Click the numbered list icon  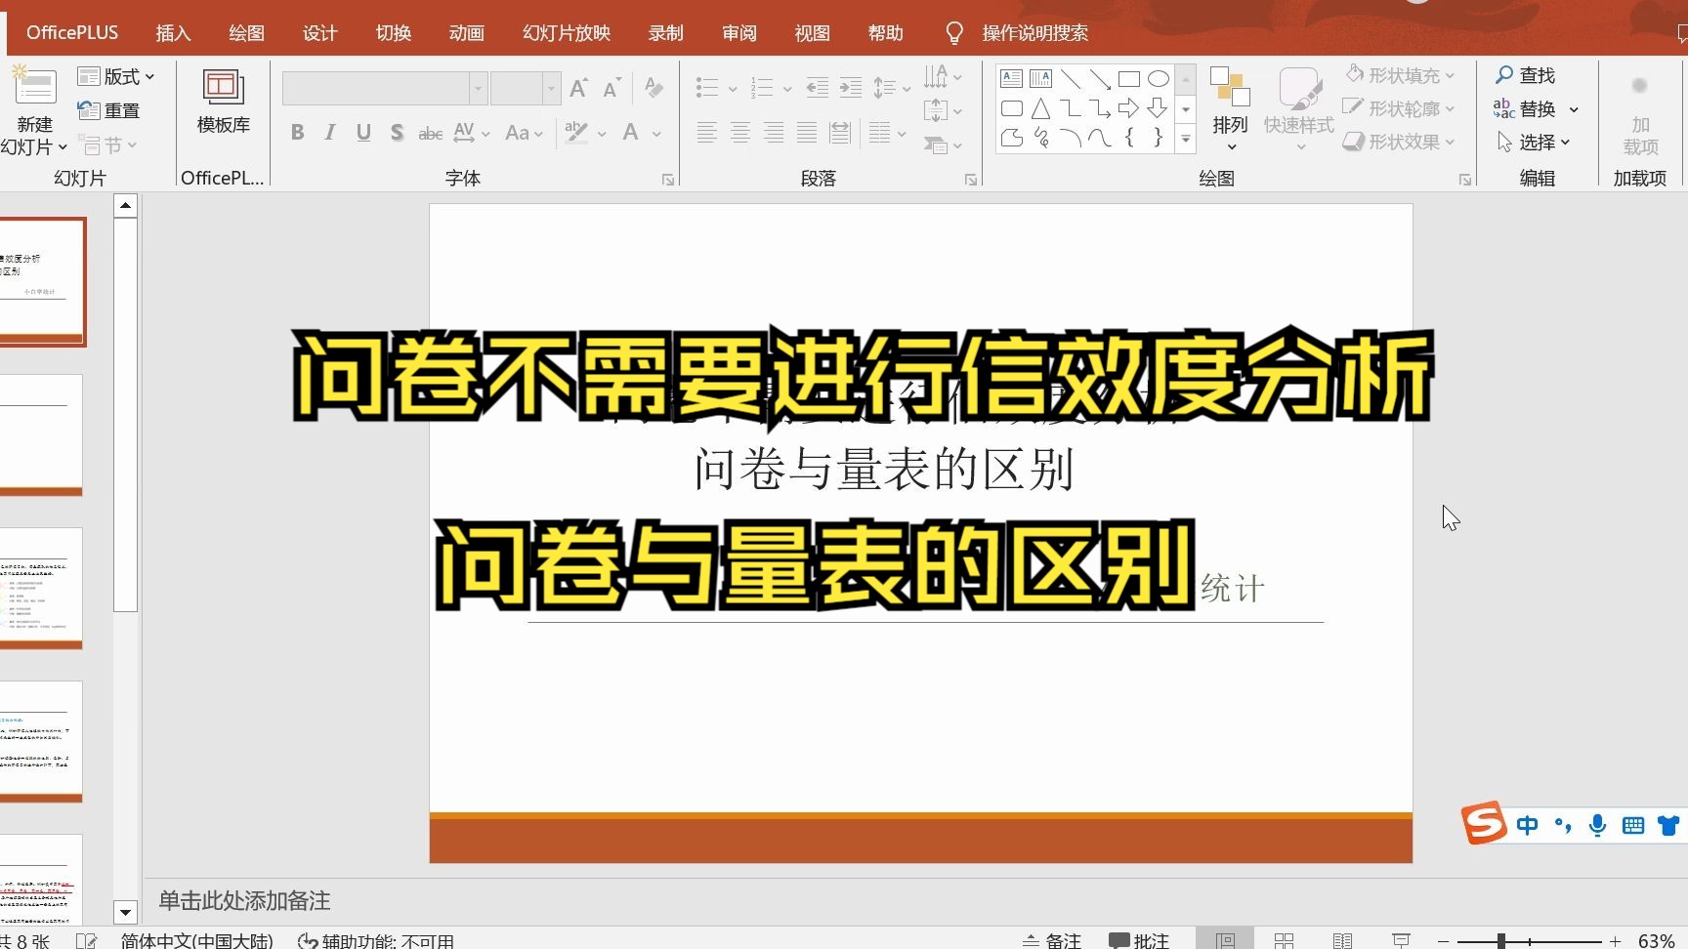pos(762,88)
